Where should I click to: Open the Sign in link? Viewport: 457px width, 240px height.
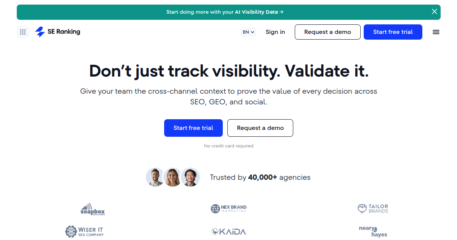pyautogui.click(x=275, y=32)
